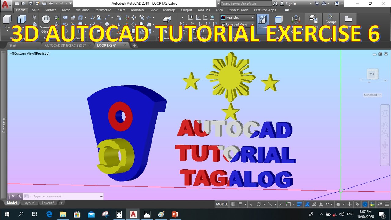Toggle Ortho mode in status bar
The width and height of the screenshot is (391, 220).
coord(251,204)
